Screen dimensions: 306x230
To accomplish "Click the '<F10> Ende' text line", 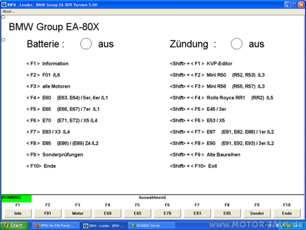I will click(x=41, y=166).
